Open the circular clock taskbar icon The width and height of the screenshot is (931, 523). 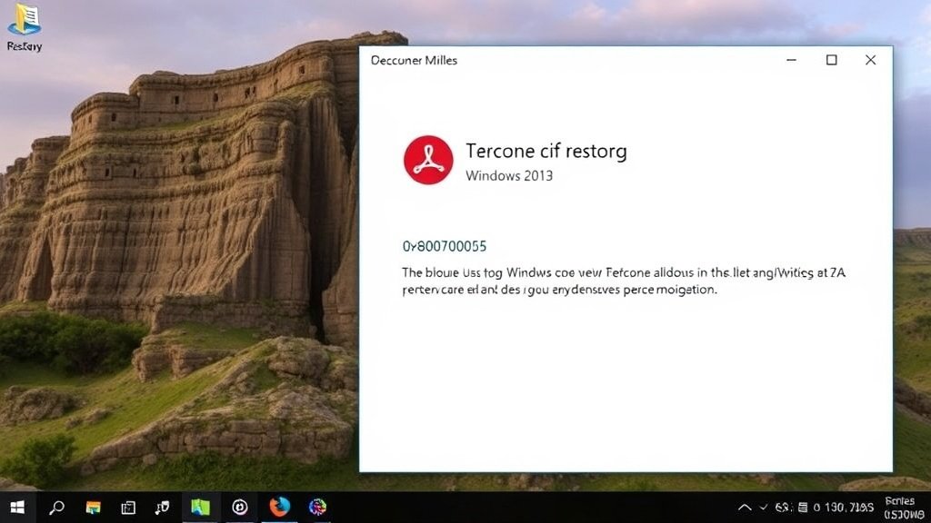pyautogui.click(x=240, y=507)
